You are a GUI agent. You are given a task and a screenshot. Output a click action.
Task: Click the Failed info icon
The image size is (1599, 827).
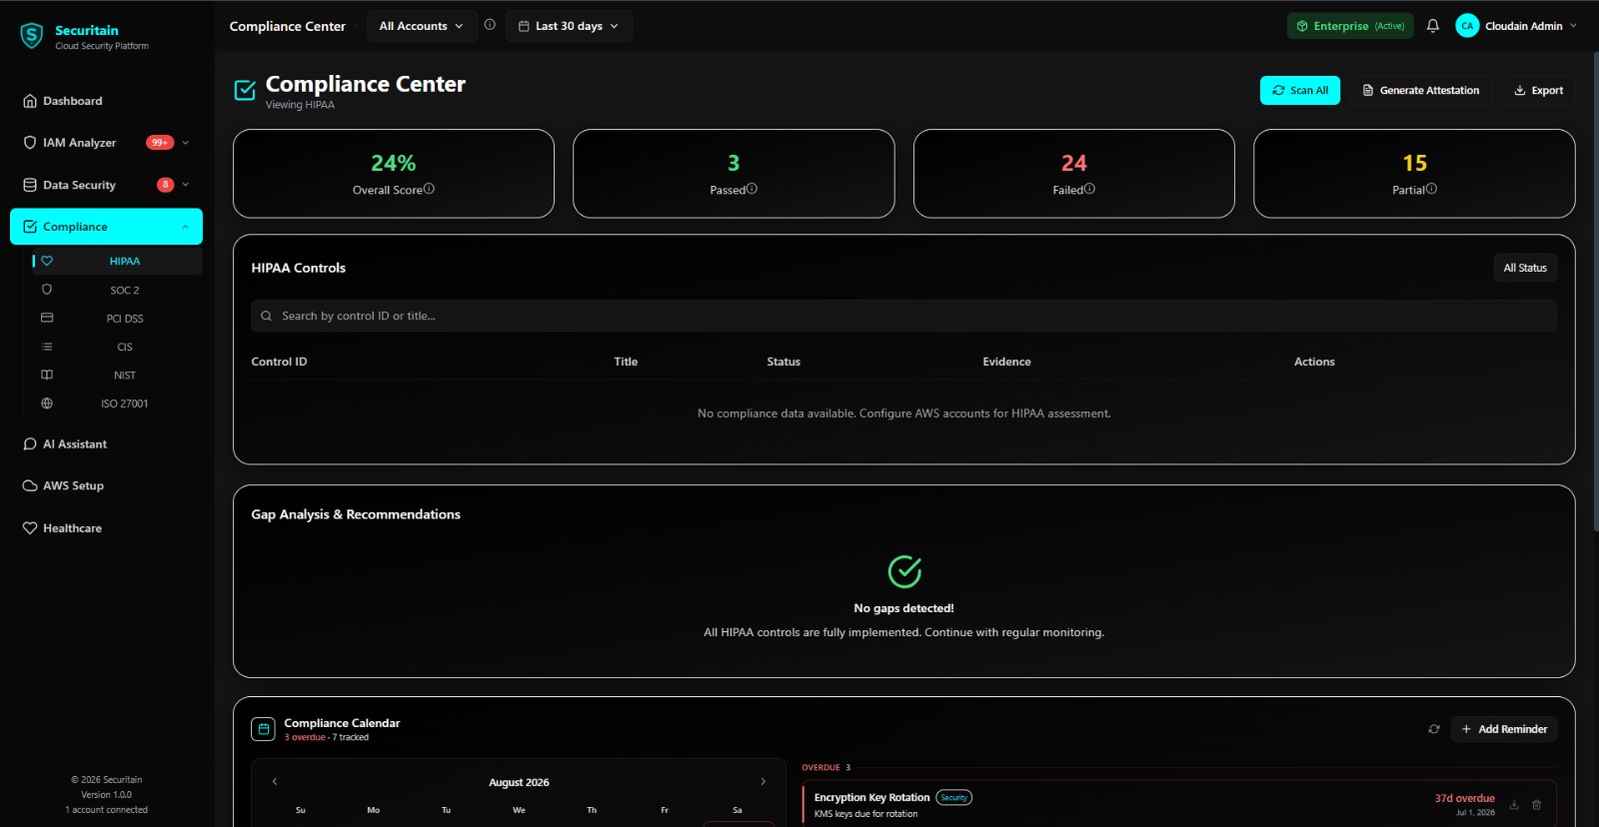pyautogui.click(x=1089, y=189)
